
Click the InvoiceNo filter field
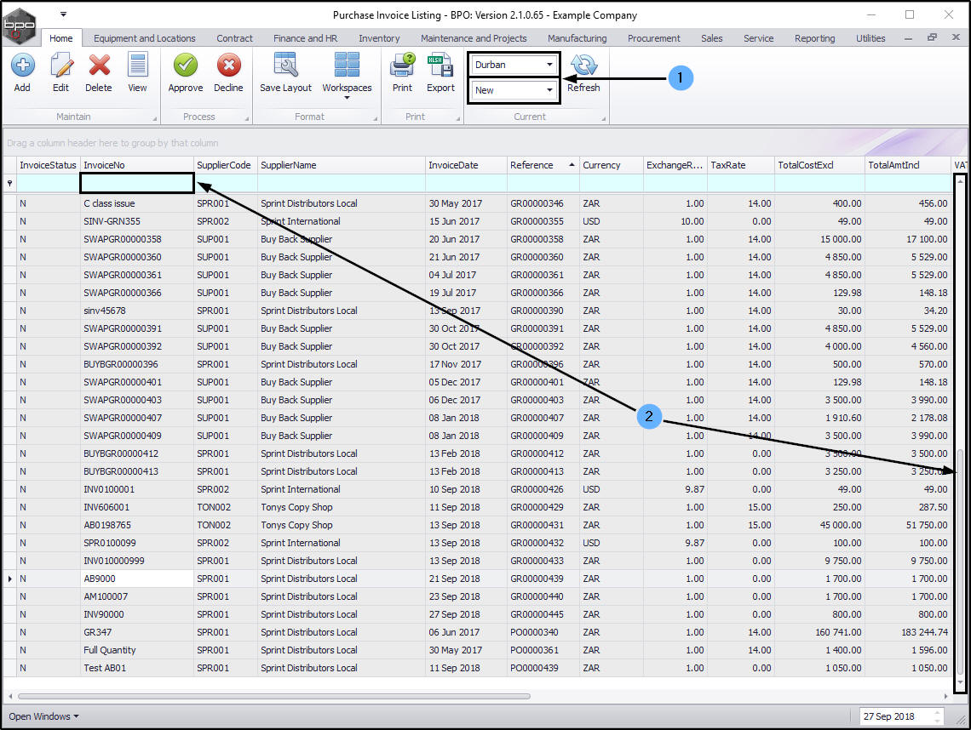pos(137,183)
